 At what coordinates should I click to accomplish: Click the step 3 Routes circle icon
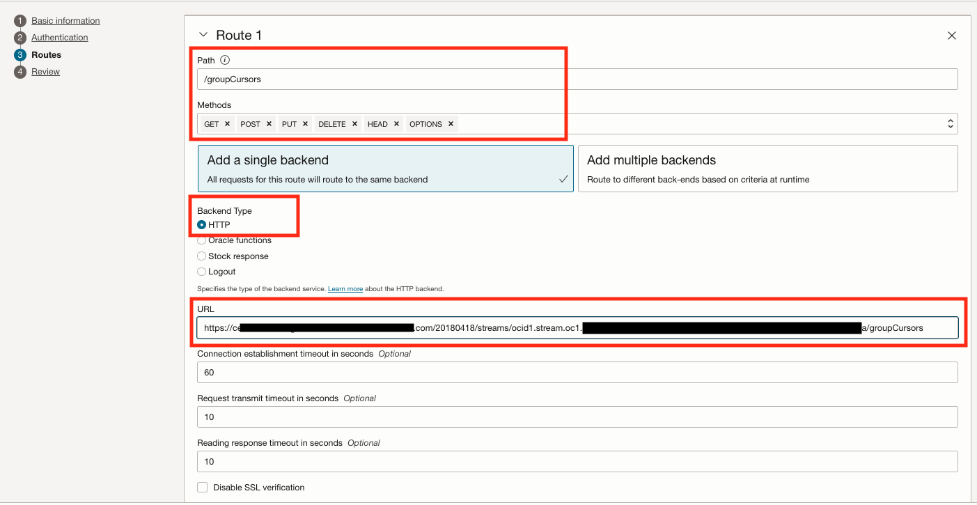(19, 54)
